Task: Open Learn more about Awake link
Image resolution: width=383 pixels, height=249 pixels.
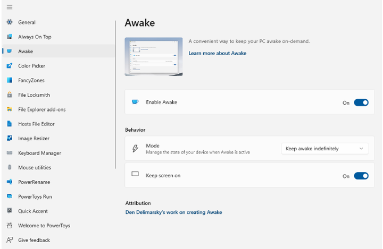Action: [x=217, y=53]
